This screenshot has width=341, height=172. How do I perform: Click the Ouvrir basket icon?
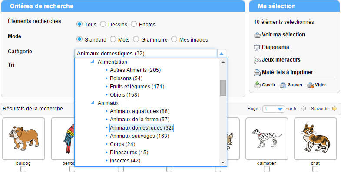tap(257, 85)
